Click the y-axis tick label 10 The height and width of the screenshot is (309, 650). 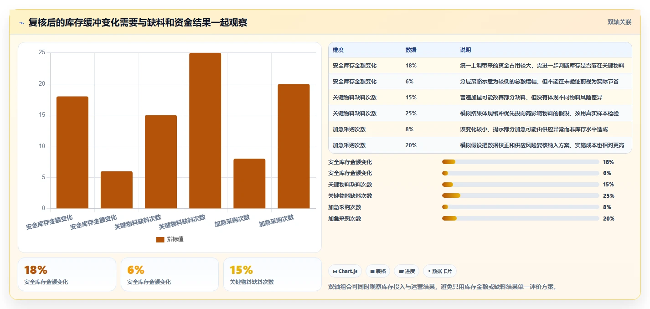coord(42,146)
